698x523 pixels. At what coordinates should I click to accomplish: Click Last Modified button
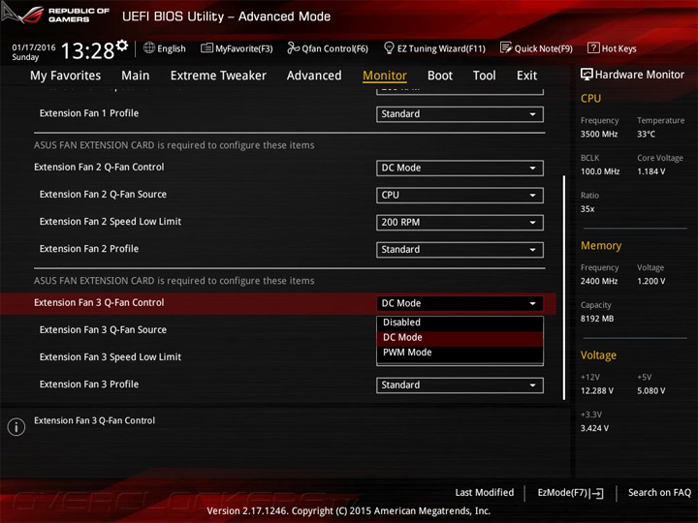[x=485, y=493]
